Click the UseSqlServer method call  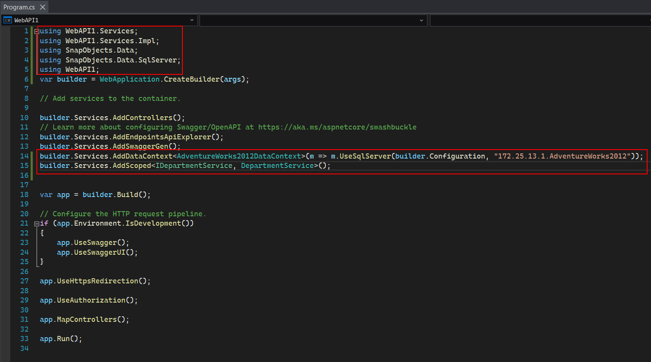click(x=365, y=156)
